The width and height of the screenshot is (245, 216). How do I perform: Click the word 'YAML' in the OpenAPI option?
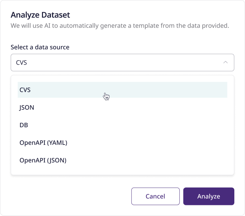click(x=57, y=143)
